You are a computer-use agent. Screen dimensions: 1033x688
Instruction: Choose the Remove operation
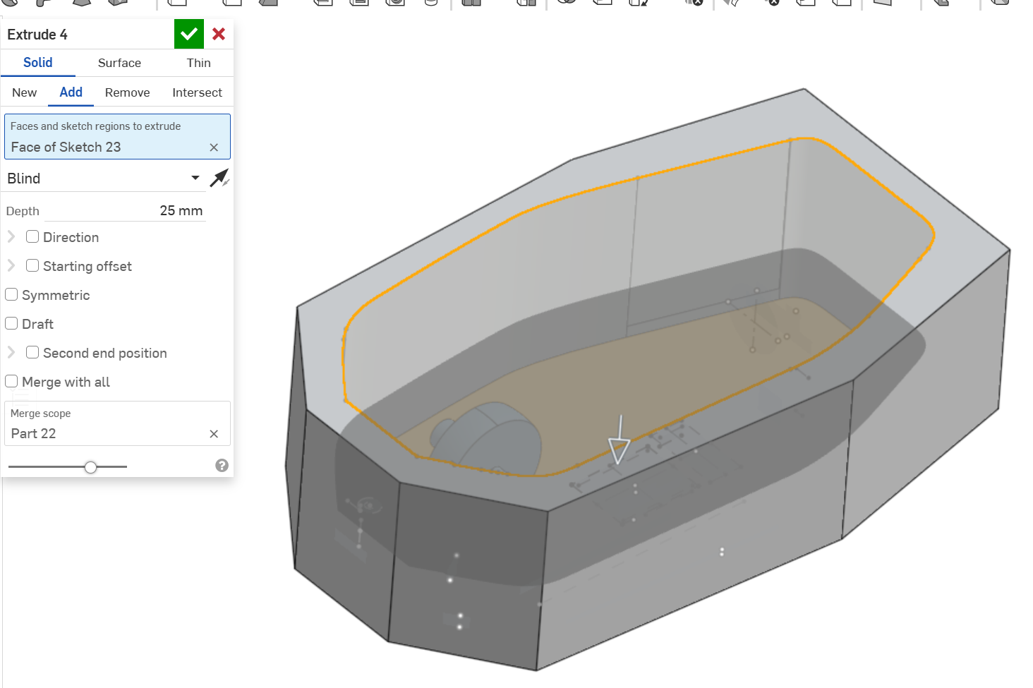[127, 92]
